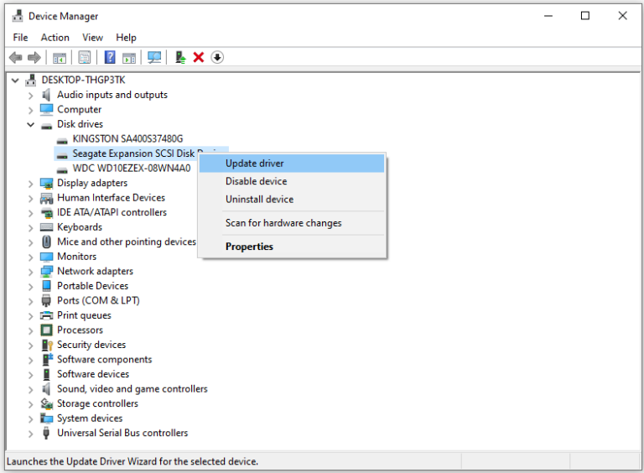Click the Device Manager title bar icon

(18, 16)
